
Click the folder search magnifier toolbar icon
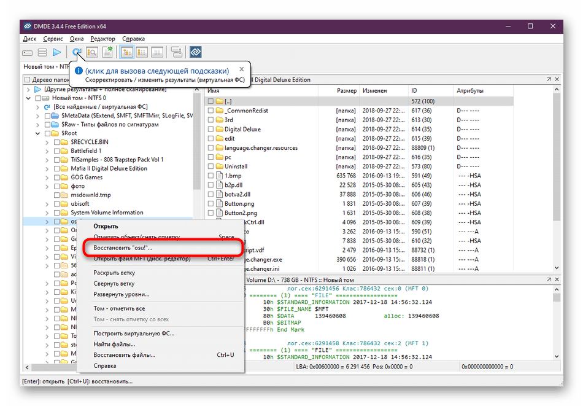pyautogui.click(x=92, y=53)
